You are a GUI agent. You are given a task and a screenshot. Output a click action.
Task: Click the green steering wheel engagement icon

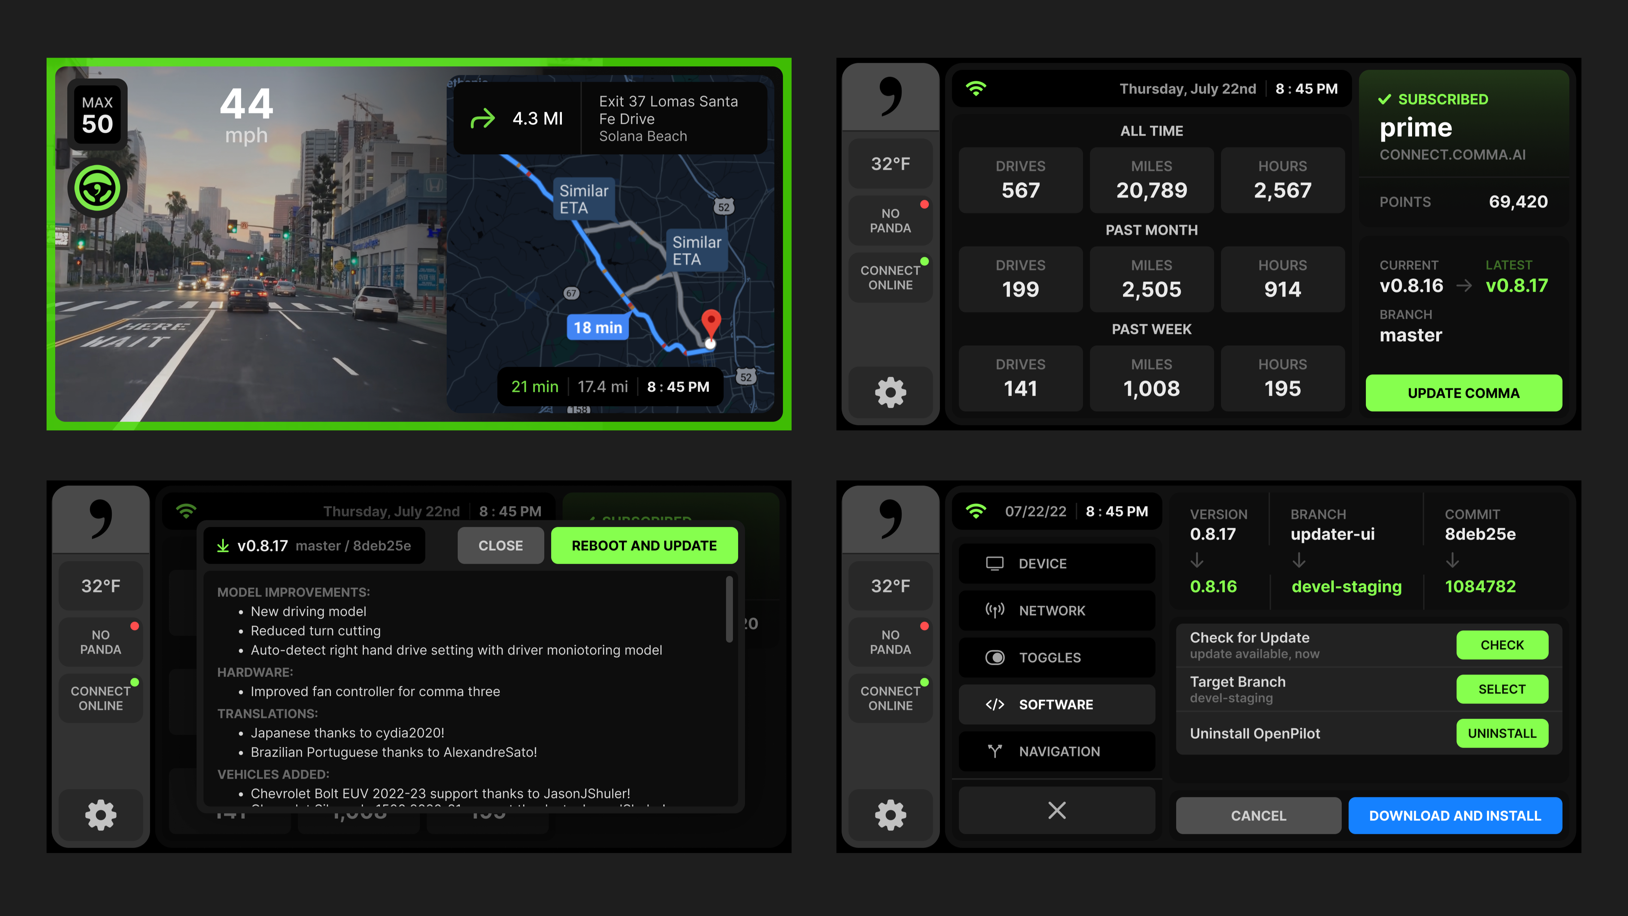[x=97, y=188]
